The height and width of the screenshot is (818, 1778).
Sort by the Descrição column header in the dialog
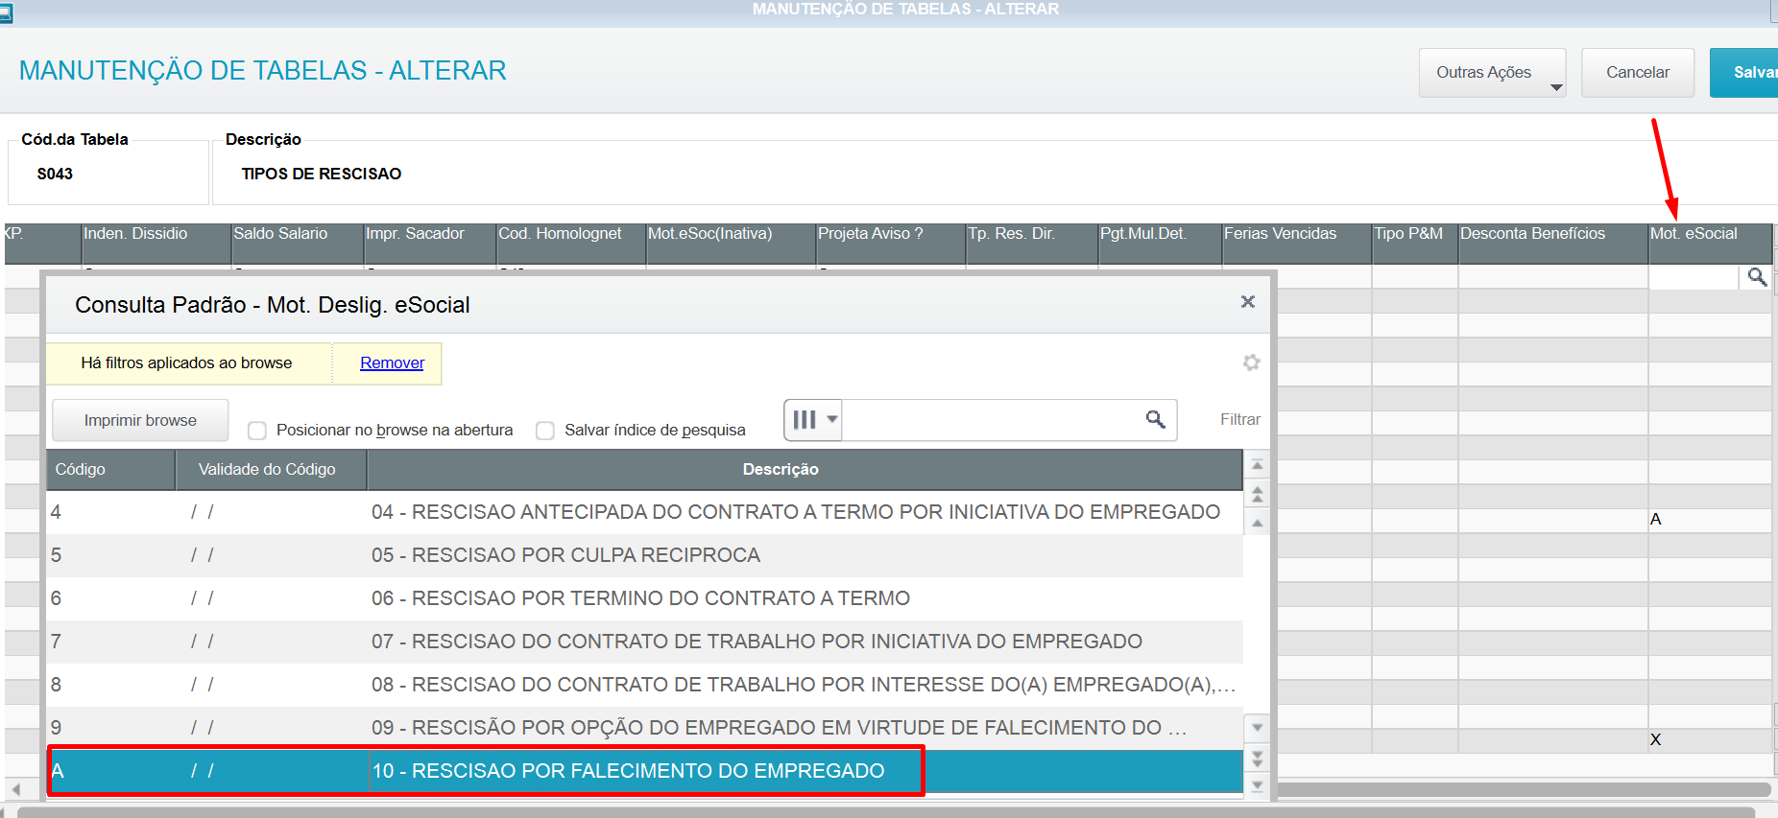805,470
